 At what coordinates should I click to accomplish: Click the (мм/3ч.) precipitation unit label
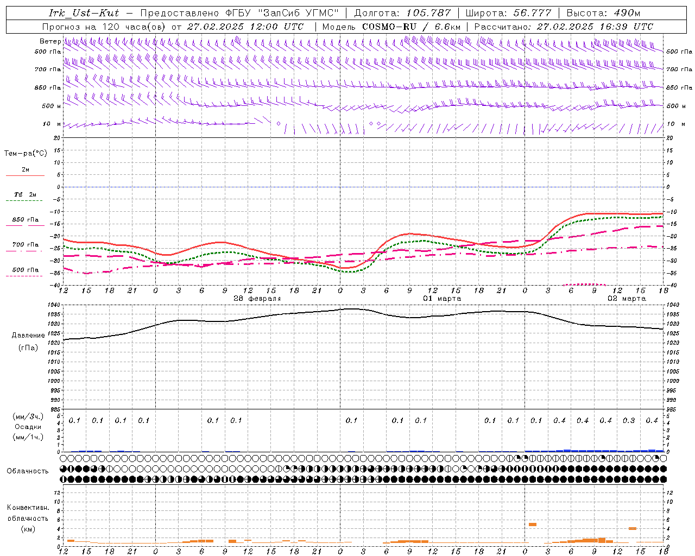pyautogui.click(x=28, y=416)
